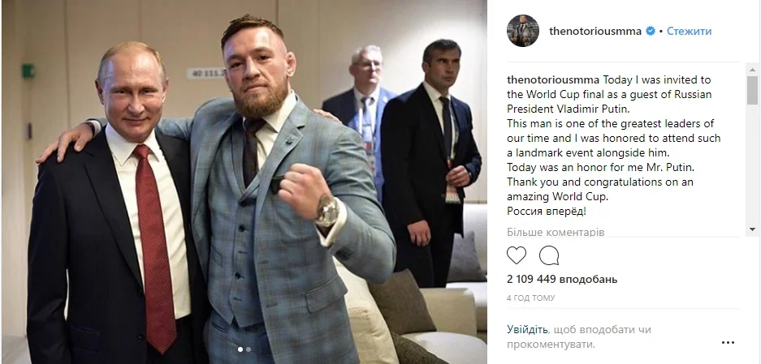Select the first carousel dot indicator
The image size is (761, 364).
click(x=241, y=349)
